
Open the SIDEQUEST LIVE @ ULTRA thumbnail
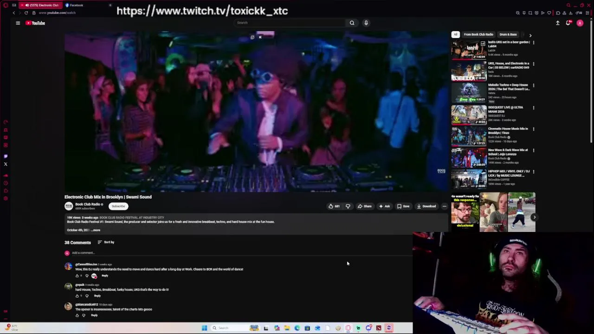click(469, 115)
